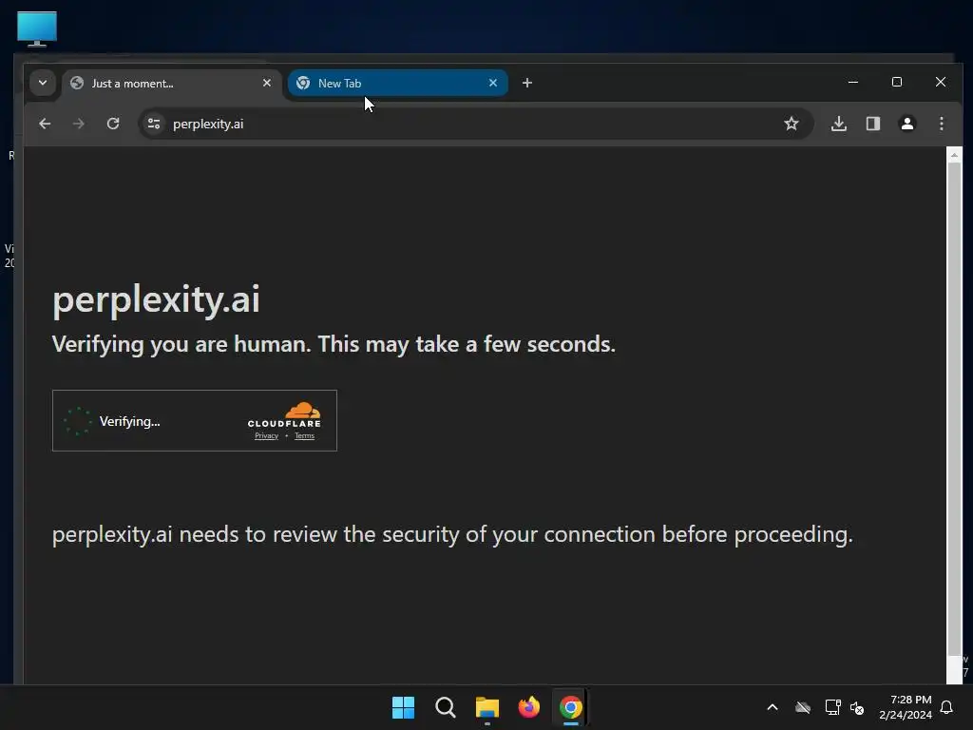
Task: Open the tab search dropdown arrow
Action: 42,83
